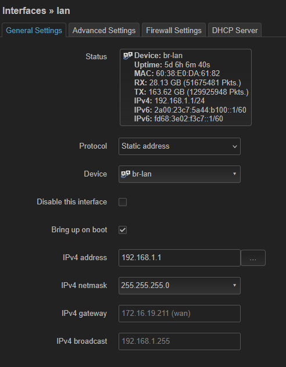
Task: Click the Interfaces » lan heading
Action: [x=36, y=11]
